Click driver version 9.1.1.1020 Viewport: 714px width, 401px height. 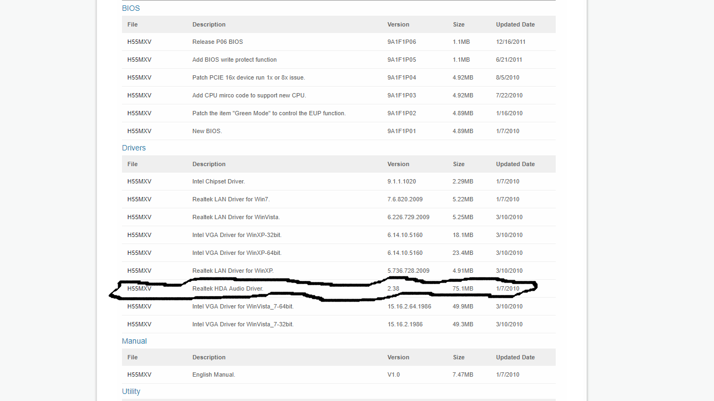(x=402, y=181)
